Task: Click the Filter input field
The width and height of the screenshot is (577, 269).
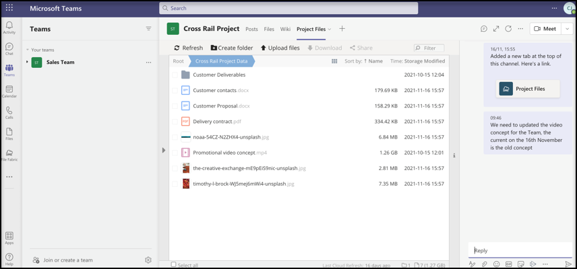Action: click(431, 48)
